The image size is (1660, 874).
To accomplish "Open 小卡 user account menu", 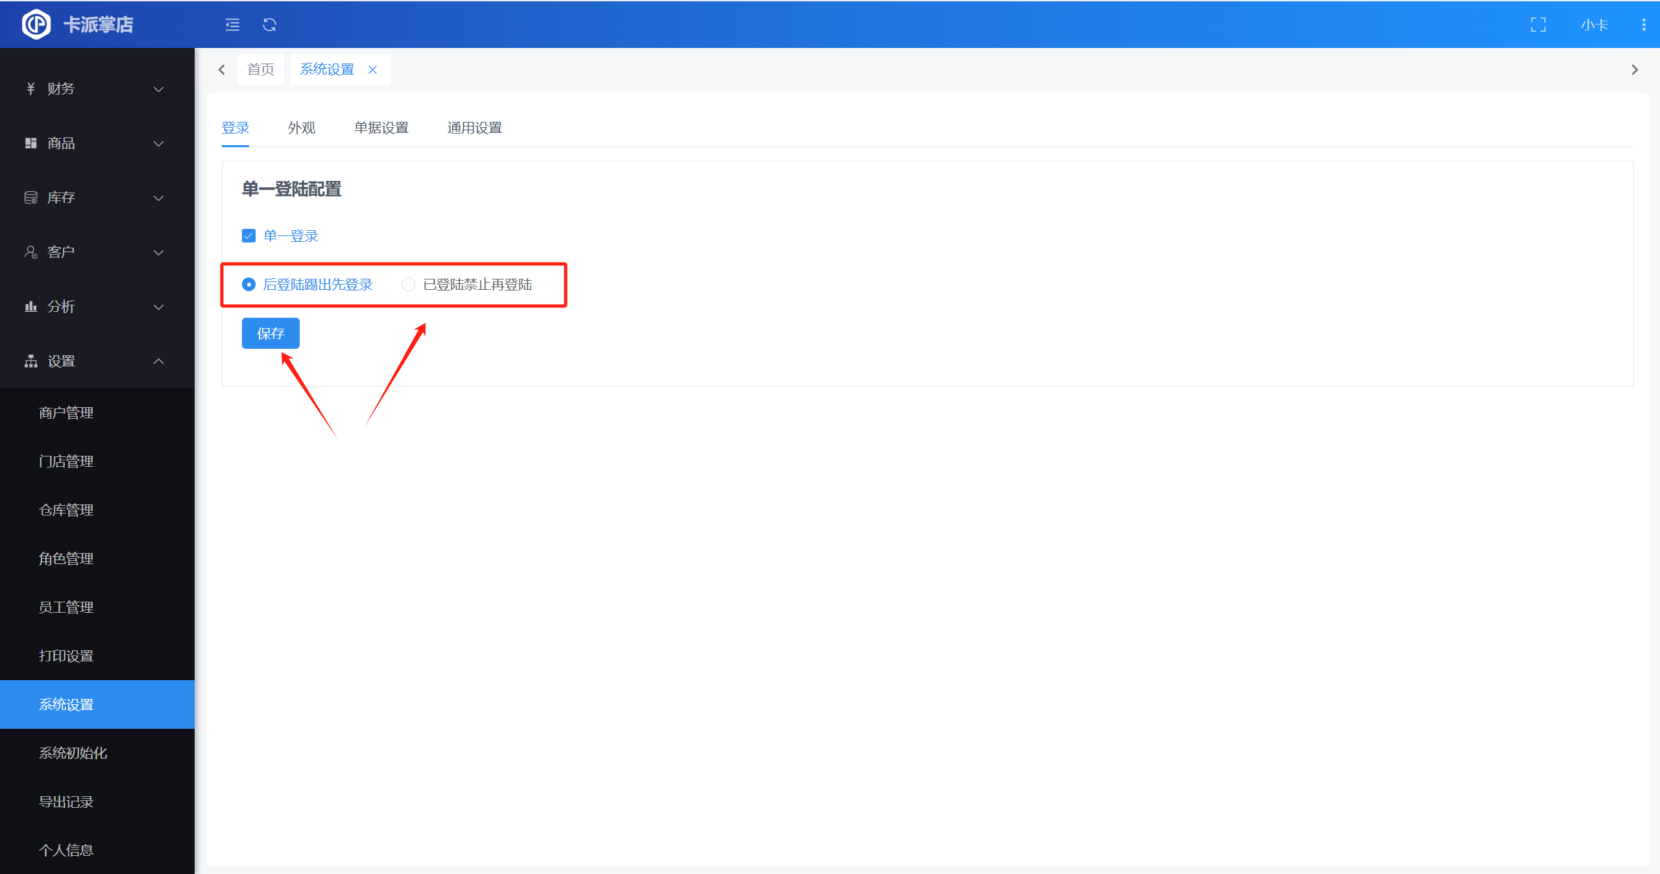I will pyautogui.click(x=1594, y=25).
